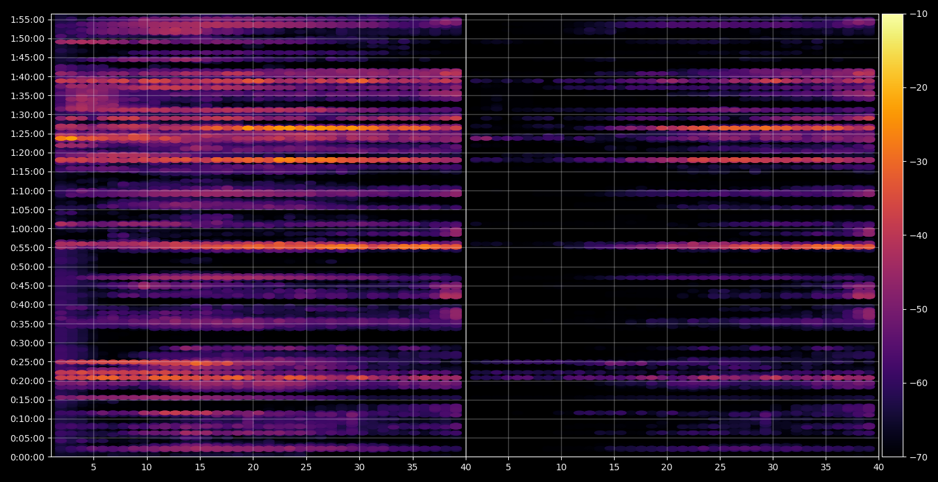
Task: Click the 1:25:00 y-axis tick
Action: click(27, 134)
